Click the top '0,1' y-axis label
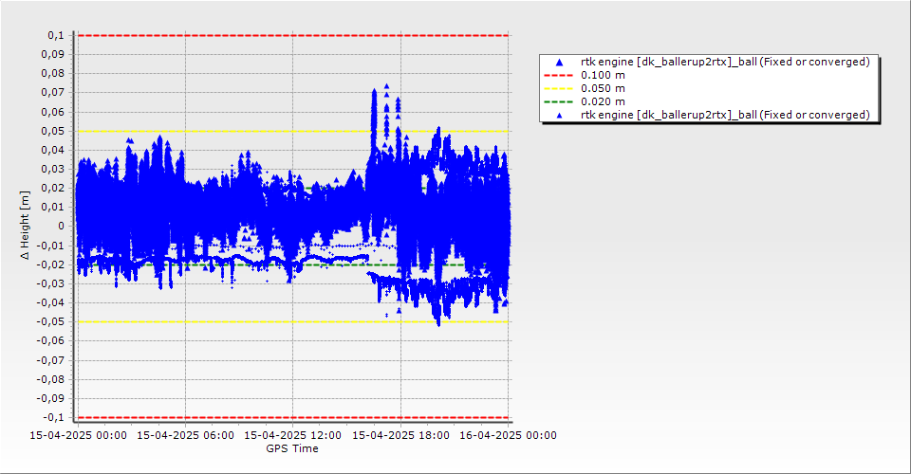Viewport: 911px width, 474px height. [x=56, y=35]
